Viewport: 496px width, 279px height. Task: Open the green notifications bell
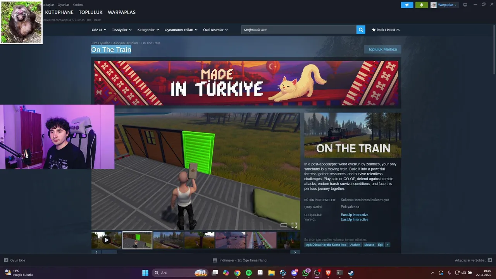(x=422, y=5)
